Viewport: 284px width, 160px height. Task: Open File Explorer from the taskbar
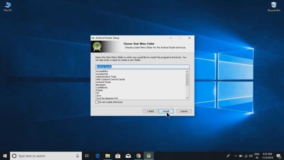[x=108, y=156]
